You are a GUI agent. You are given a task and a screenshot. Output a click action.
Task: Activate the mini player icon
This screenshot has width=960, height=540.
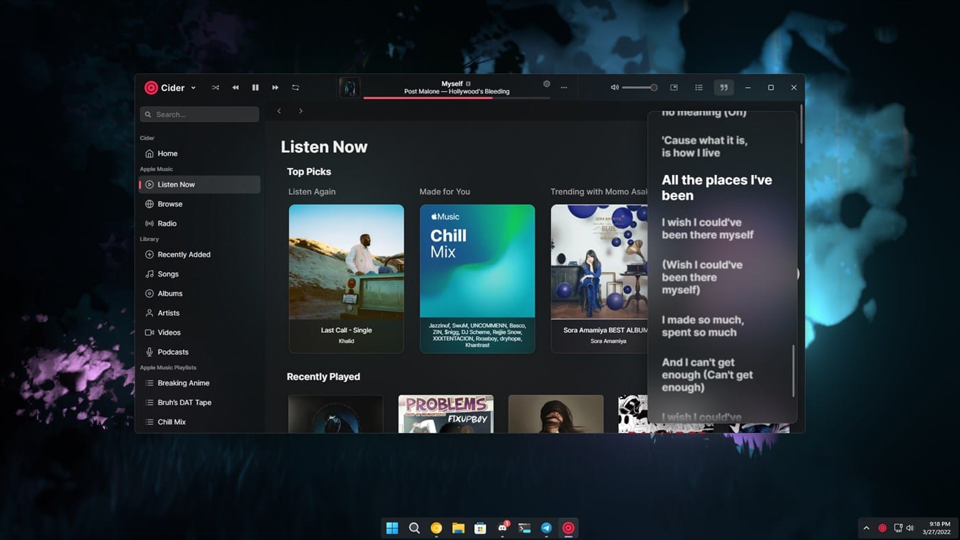674,87
